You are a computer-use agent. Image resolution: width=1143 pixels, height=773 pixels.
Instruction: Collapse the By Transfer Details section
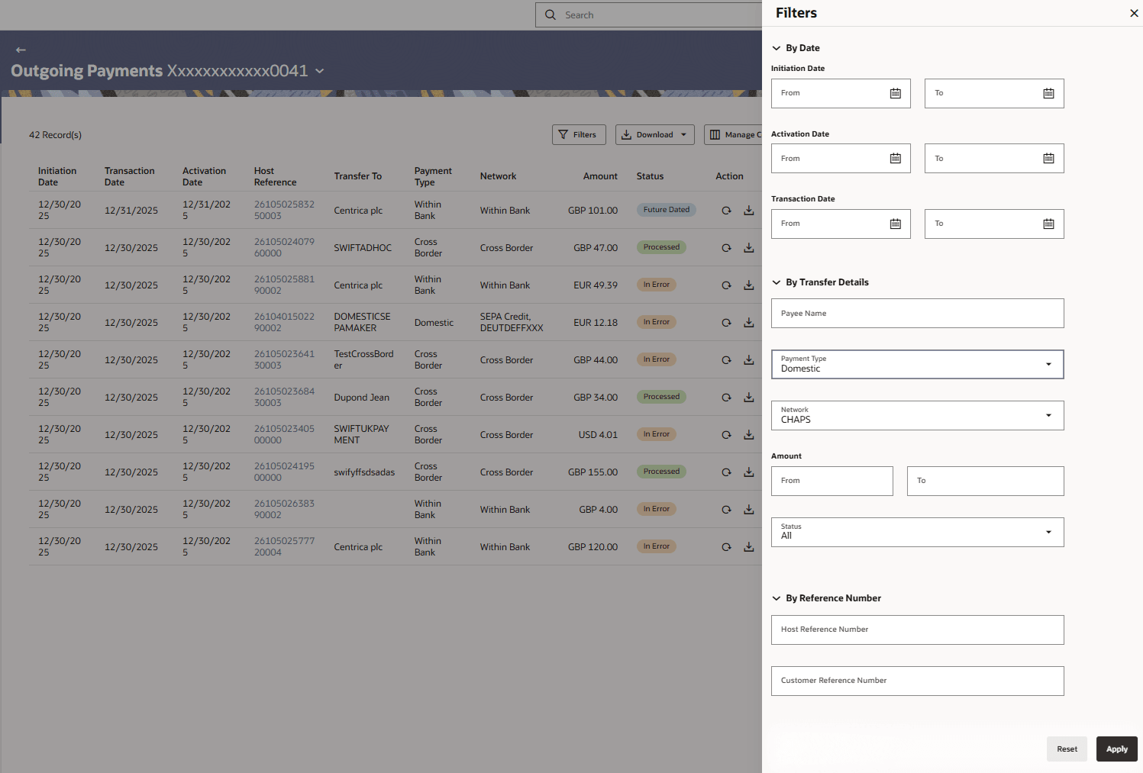click(x=777, y=282)
